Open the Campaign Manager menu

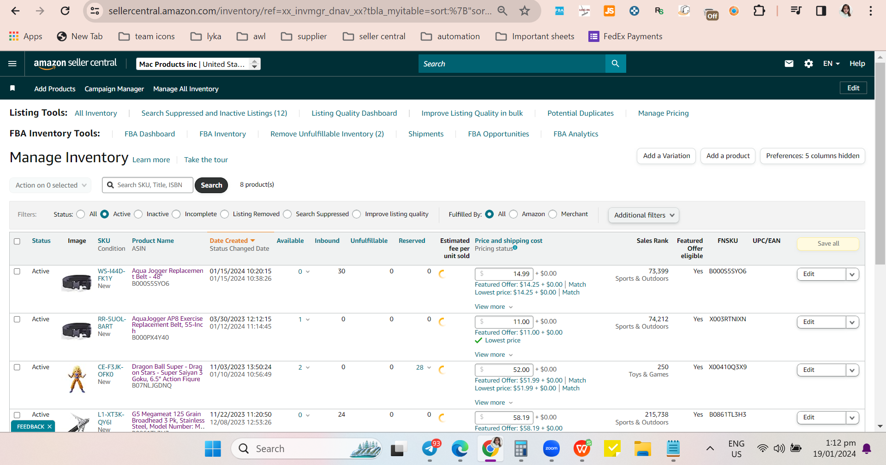pyautogui.click(x=114, y=89)
